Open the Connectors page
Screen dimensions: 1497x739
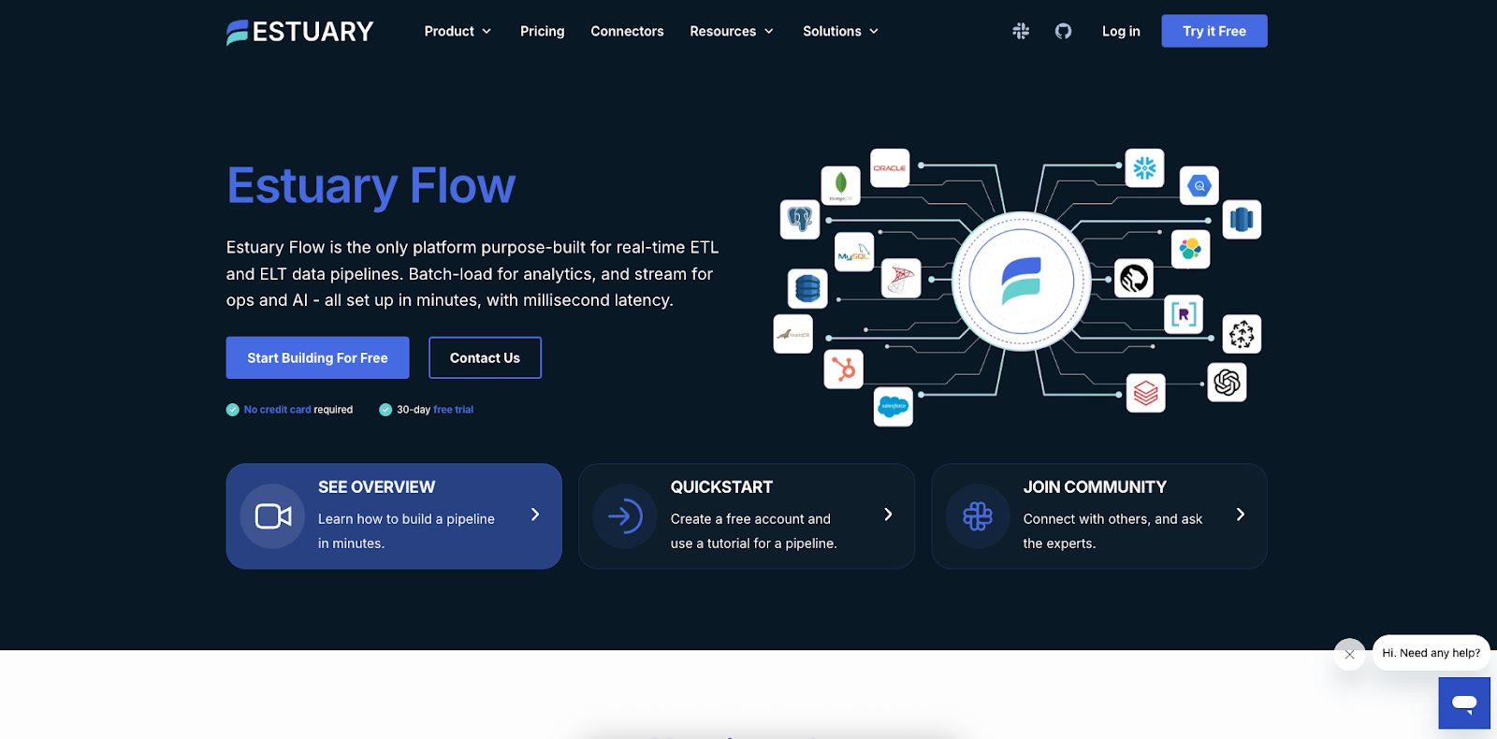pyautogui.click(x=627, y=31)
